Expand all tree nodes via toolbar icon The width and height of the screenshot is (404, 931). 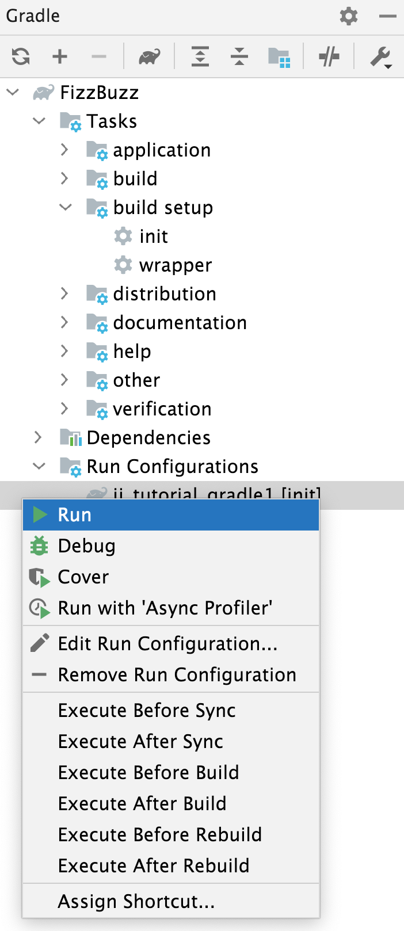click(199, 56)
